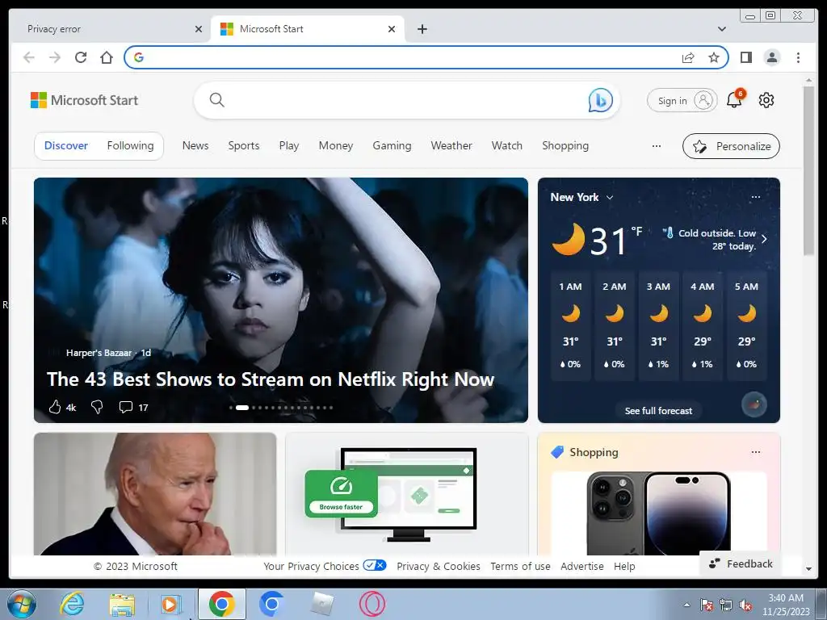The height and width of the screenshot is (620, 827).
Task: Dislike the Netflix article thumbs down
Action: coord(97,407)
